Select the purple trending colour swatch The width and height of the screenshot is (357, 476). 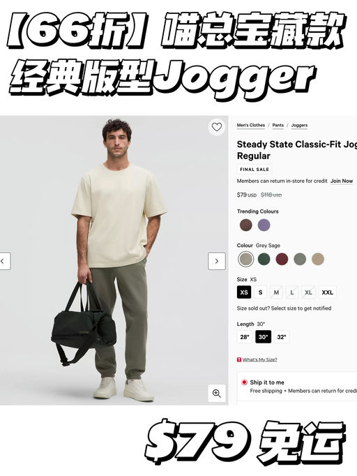pyautogui.click(x=264, y=225)
